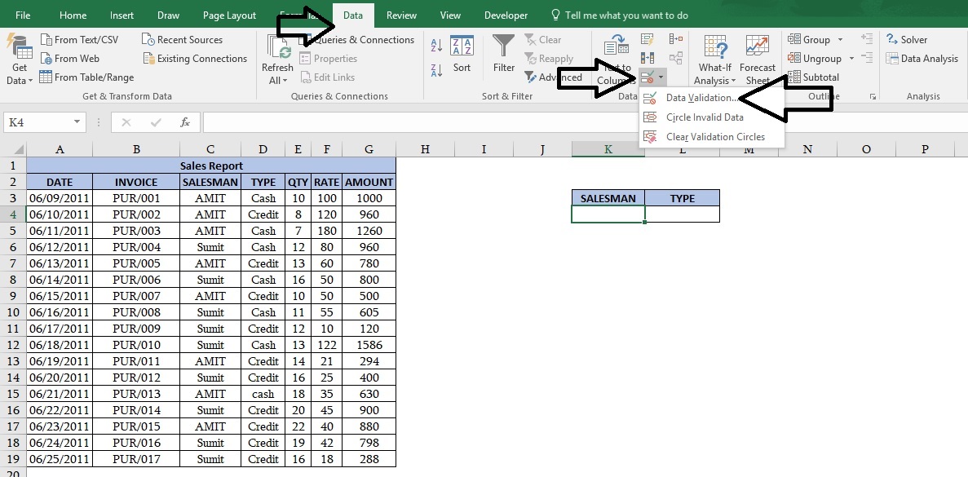
Task: Open the Sort dialog
Action: 462,55
